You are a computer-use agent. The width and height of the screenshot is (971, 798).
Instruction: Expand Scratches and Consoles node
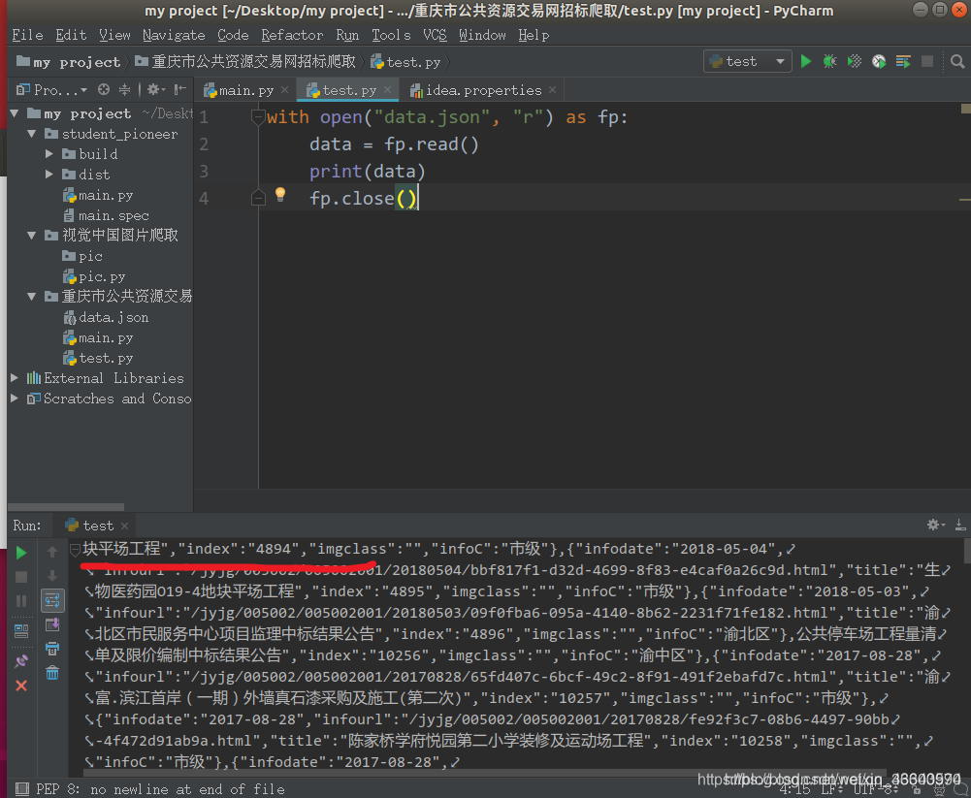pyautogui.click(x=15, y=399)
